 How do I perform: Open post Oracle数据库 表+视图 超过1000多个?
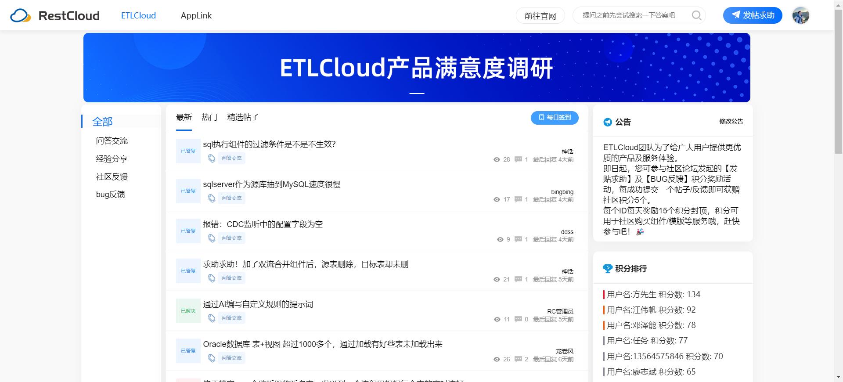[323, 344]
